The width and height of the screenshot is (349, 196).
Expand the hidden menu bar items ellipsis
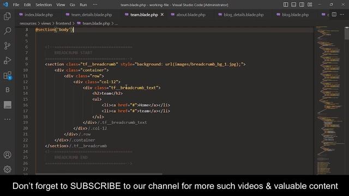(x=95, y=5)
